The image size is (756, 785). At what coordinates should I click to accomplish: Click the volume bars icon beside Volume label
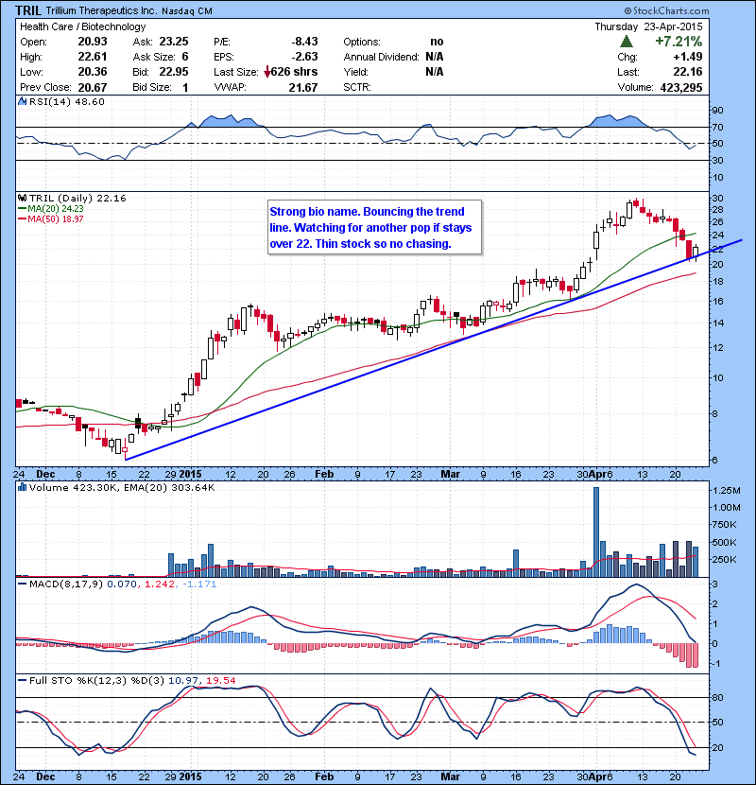(x=22, y=487)
